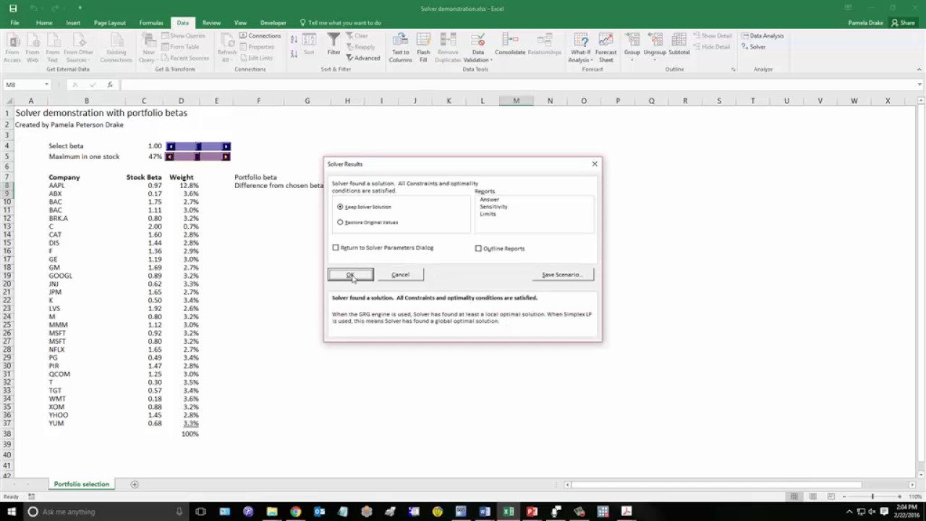Click the PowerPoint icon in taskbar
The image size is (926, 521).
[x=532, y=512]
